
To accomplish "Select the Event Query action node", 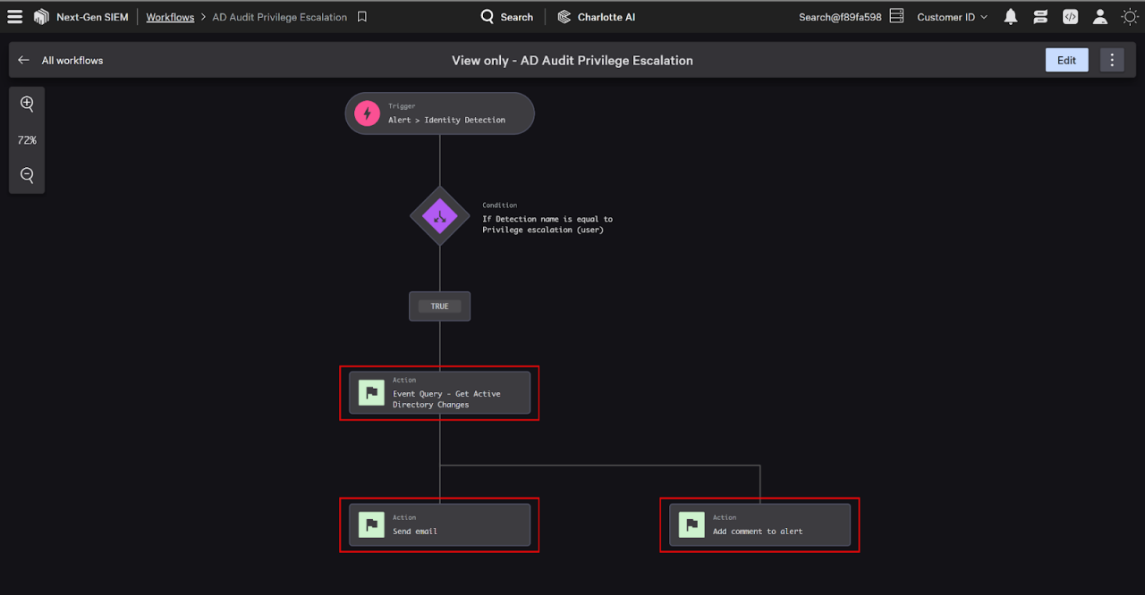I will [x=439, y=393].
